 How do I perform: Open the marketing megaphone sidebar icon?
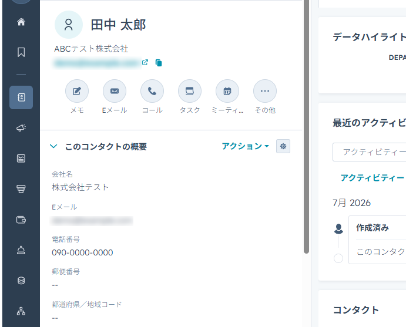(x=21, y=127)
